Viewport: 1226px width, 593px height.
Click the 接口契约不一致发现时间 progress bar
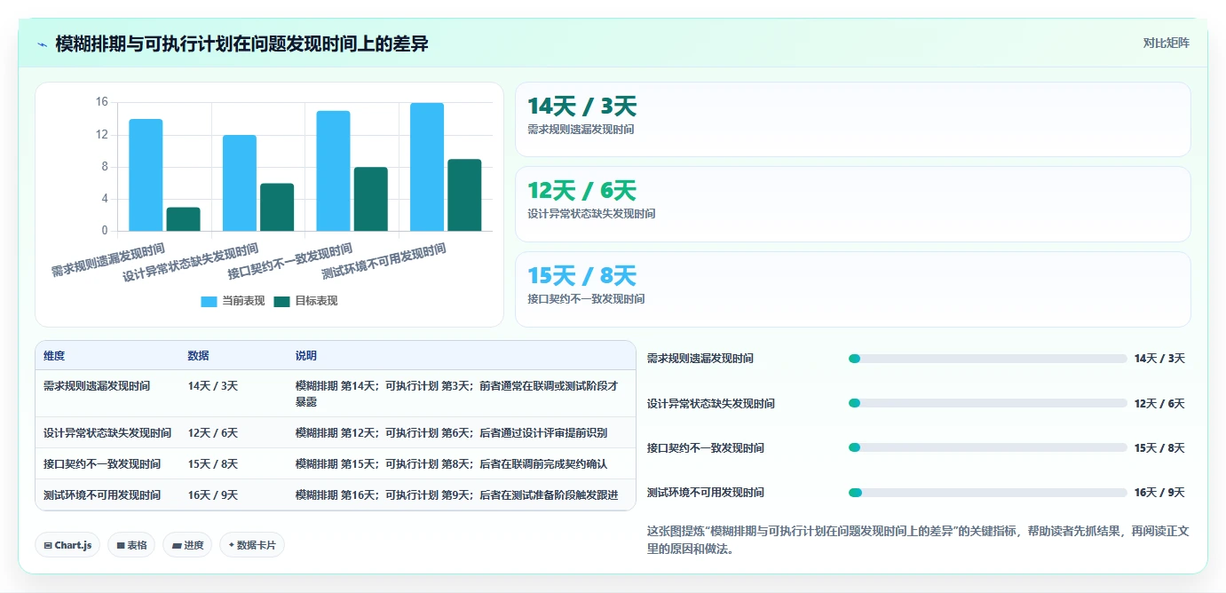[987, 447]
